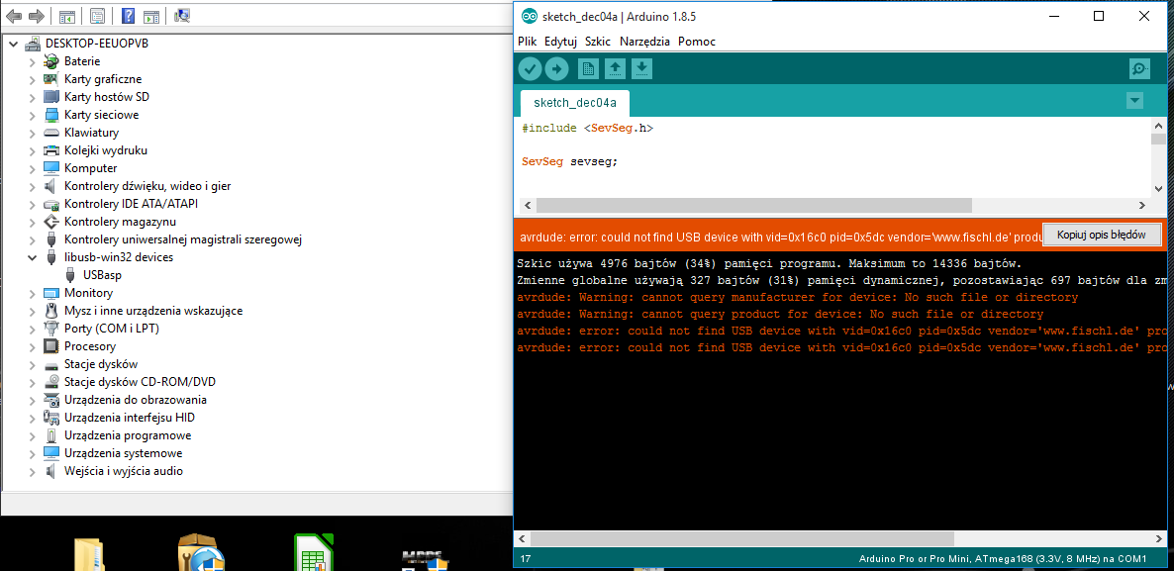Select the Kontrolery dźwięku, wideo i gier label
Screen dimensions: 1174x571
click(147, 186)
